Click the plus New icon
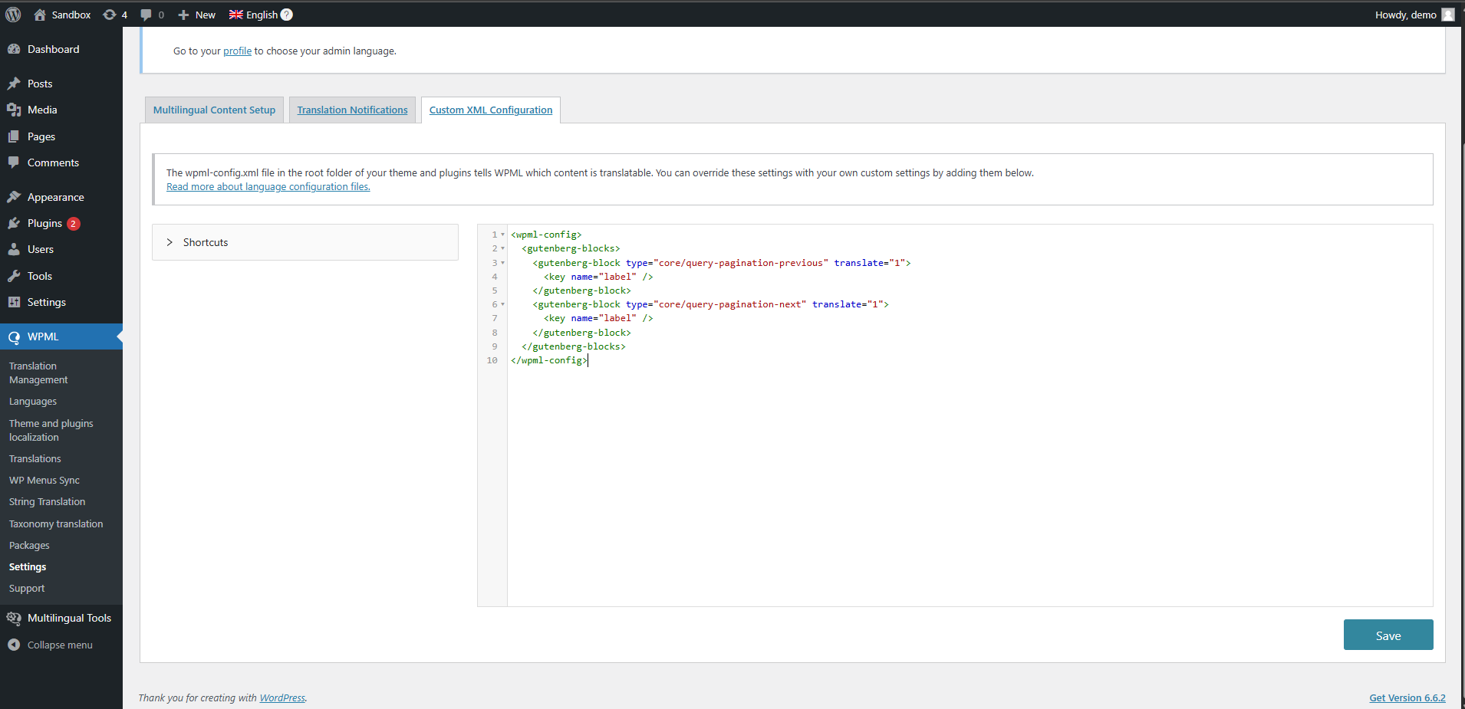This screenshot has height=709, width=1465. [183, 15]
